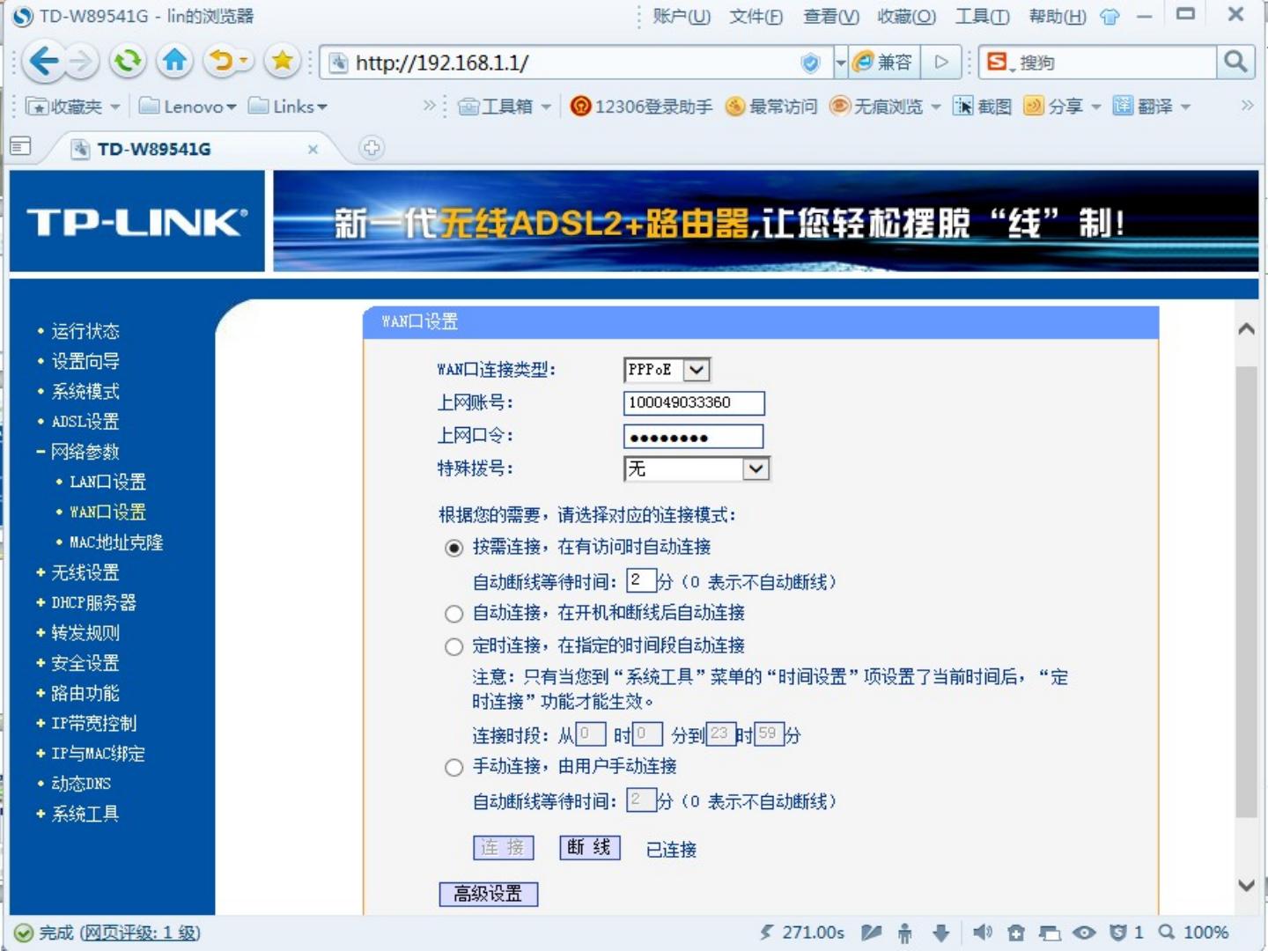Screen dimensions: 1268x951
Task: Open the 收藏(O) menu
Action: (x=906, y=17)
